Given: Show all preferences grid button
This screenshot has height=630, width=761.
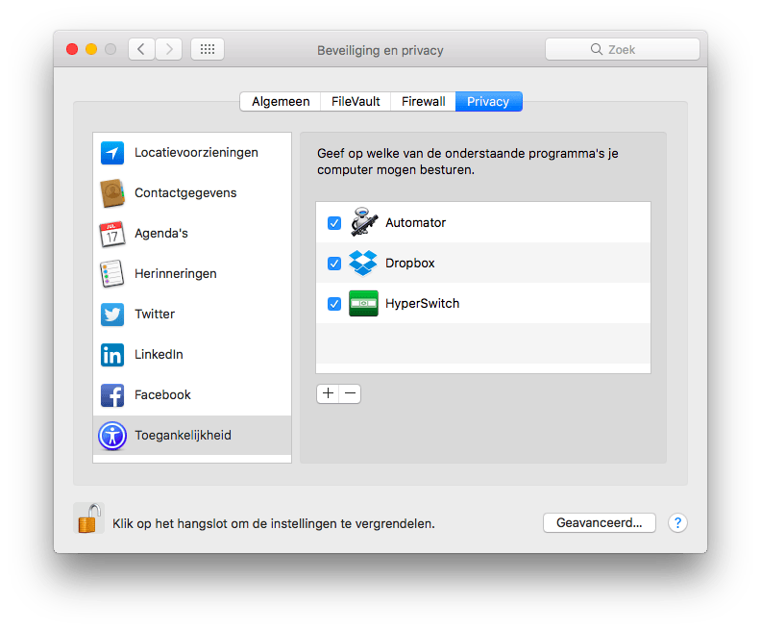Looking at the screenshot, I should coord(208,49).
